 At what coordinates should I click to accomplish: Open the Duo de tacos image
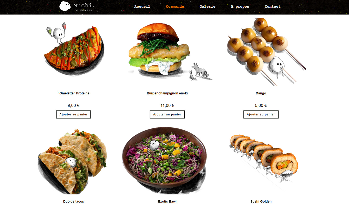pyautogui.click(x=73, y=162)
